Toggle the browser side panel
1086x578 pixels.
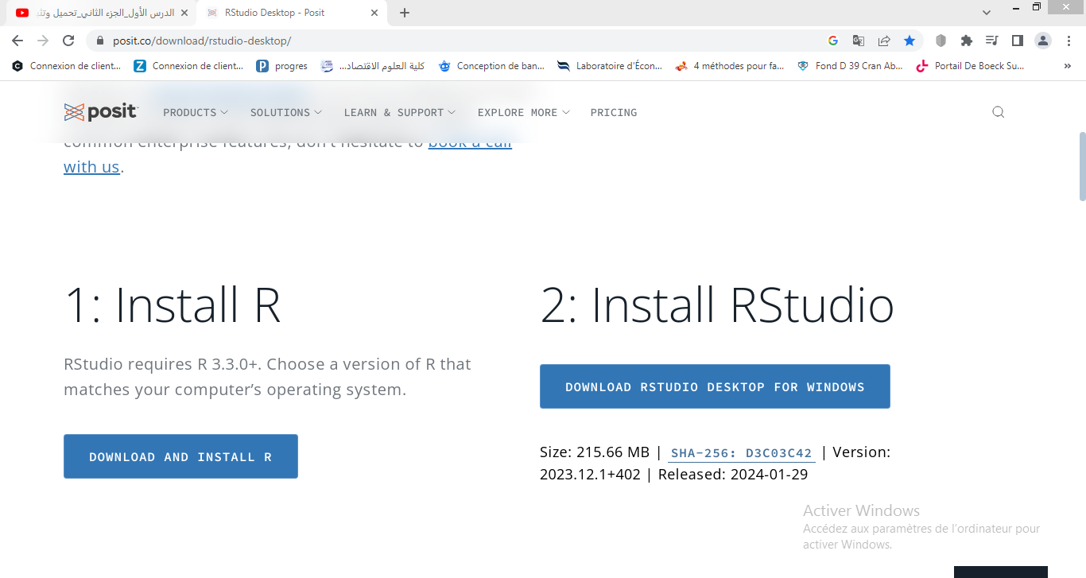tap(1017, 41)
